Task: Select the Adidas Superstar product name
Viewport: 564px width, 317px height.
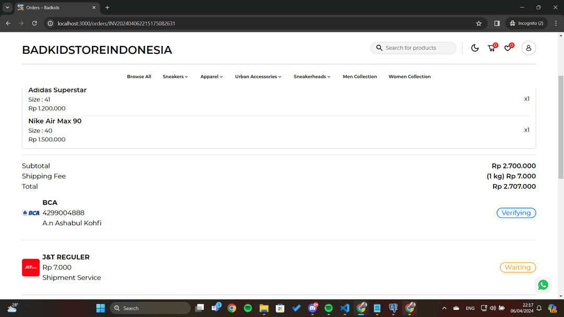Action: 57,90
